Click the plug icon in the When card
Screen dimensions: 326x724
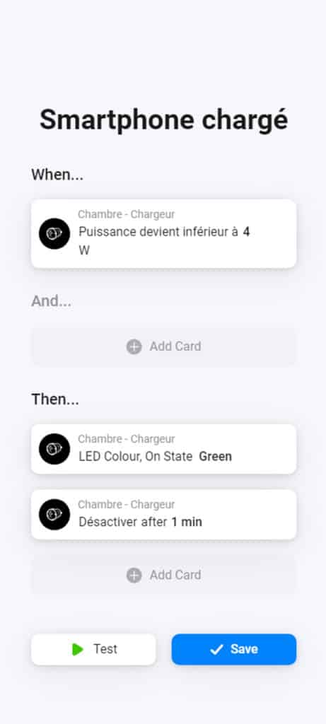click(54, 233)
